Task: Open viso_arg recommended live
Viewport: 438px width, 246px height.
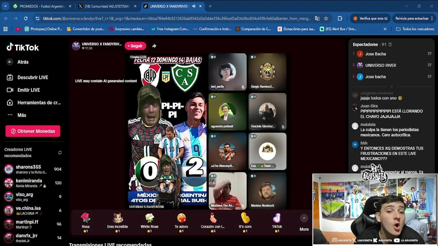Action: coord(33,196)
